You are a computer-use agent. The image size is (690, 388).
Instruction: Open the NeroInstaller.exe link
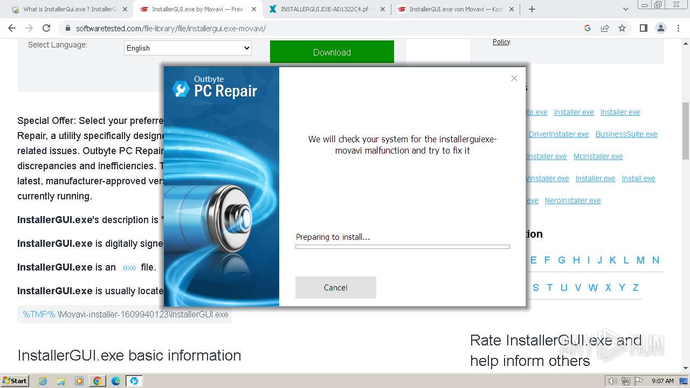[x=573, y=200]
